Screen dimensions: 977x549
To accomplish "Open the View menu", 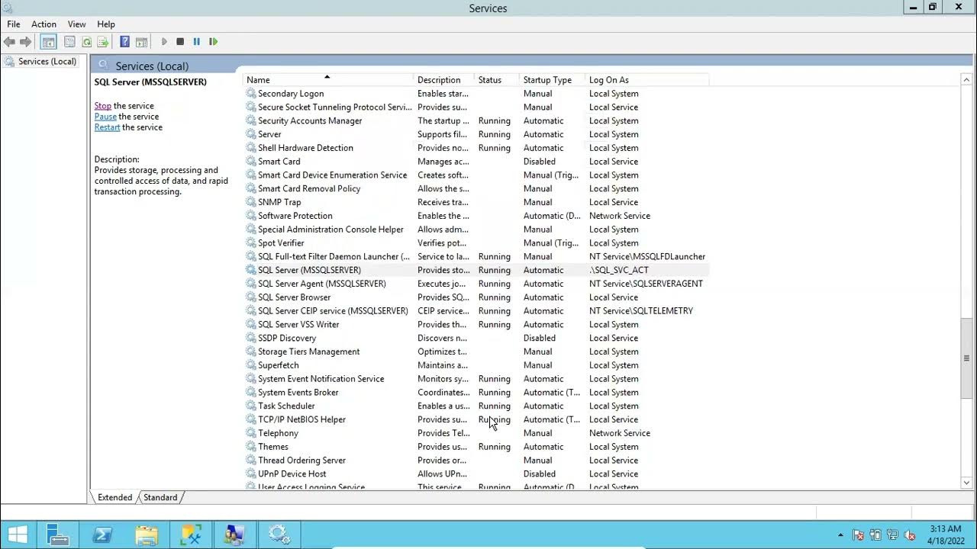I will (x=76, y=24).
